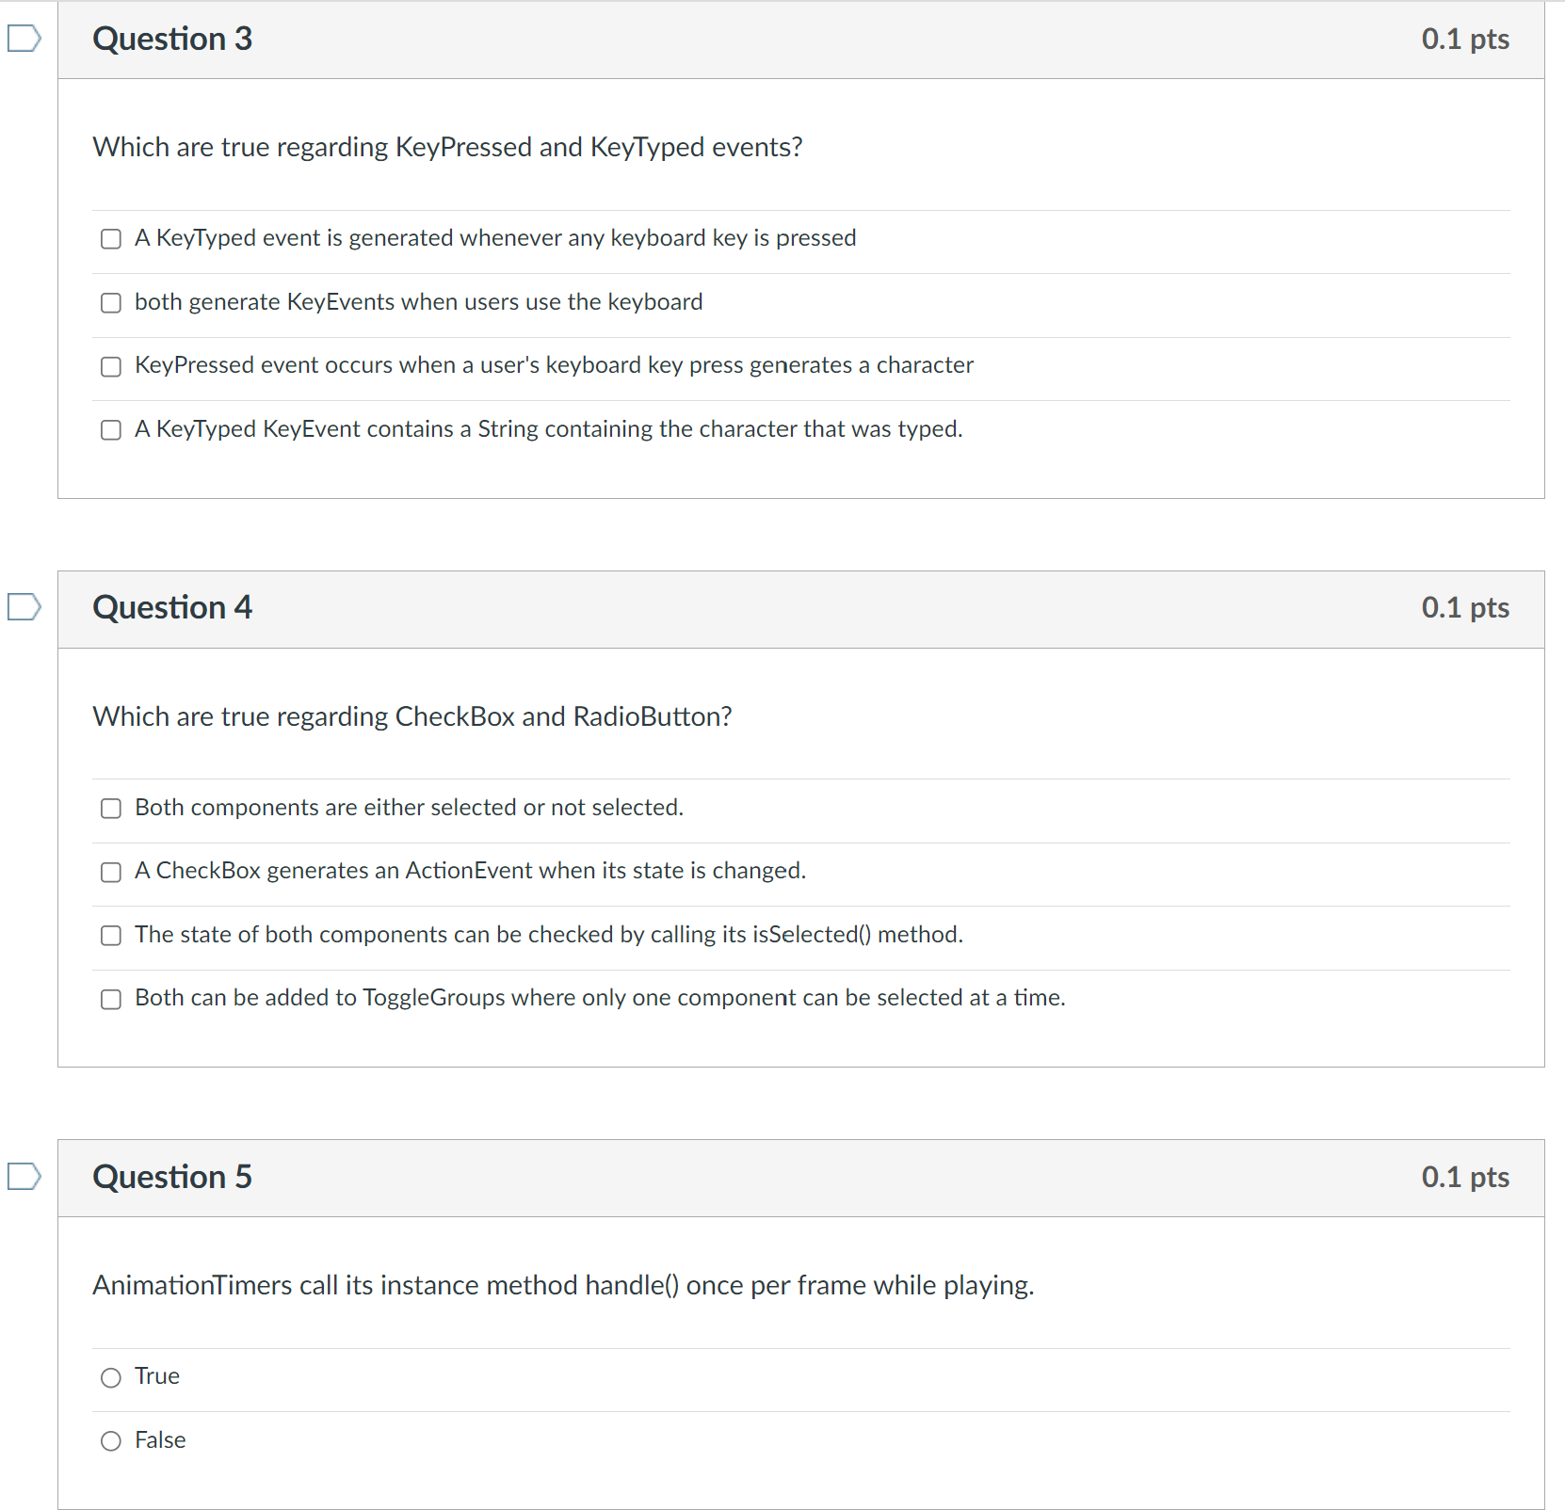Click the Question 5 heading

pos(172,1177)
